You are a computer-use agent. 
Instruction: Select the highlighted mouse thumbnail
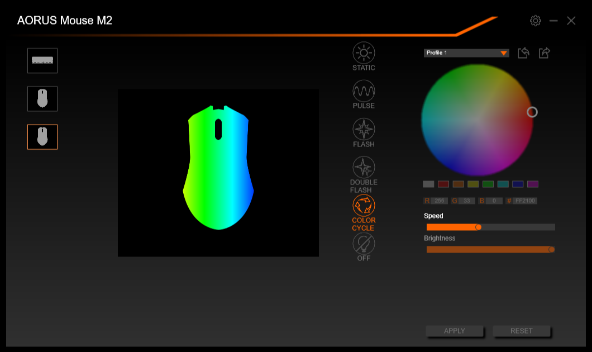tap(42, 137)
